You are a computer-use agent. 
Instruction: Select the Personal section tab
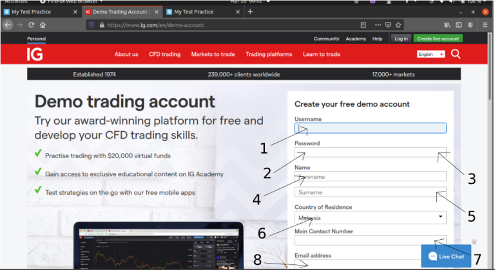pos(36,39)
